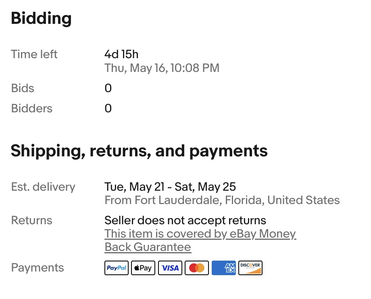This screenshot has height=299, width=371.
Task: Select the 4d 15h time remaining value
Action: 121,54
